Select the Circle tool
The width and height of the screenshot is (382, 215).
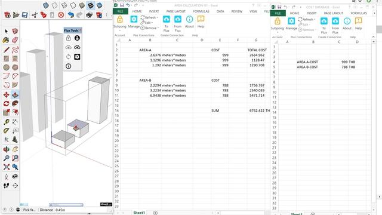pyautogui.click(x=7, y=67)
